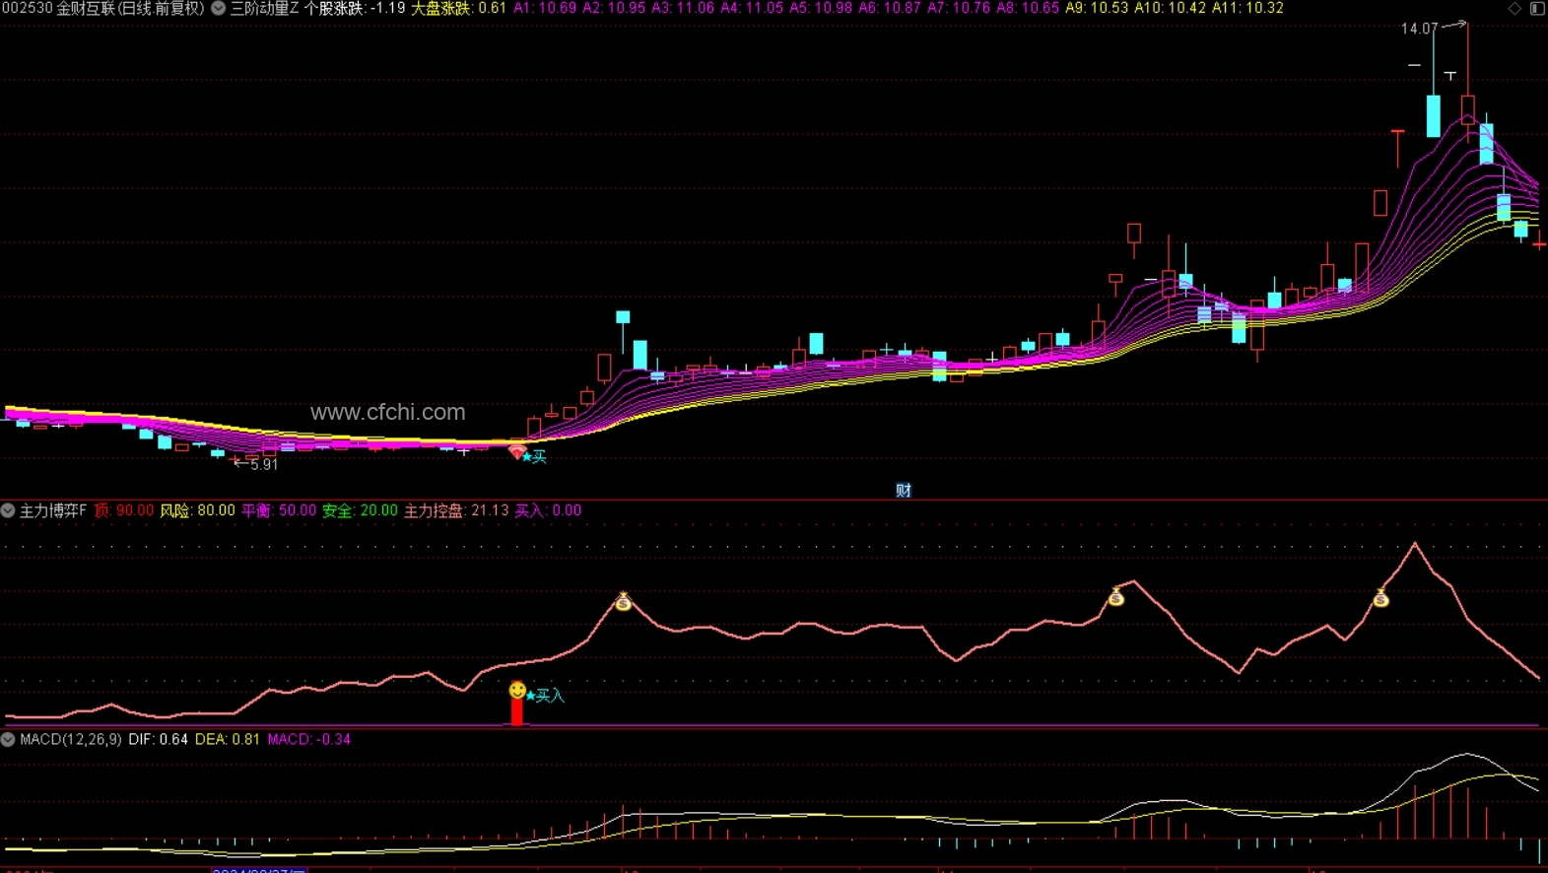Open the 三阶动量Z indicator dropdown arrow
Viewport: 1548px width, 873px height.
219,8
